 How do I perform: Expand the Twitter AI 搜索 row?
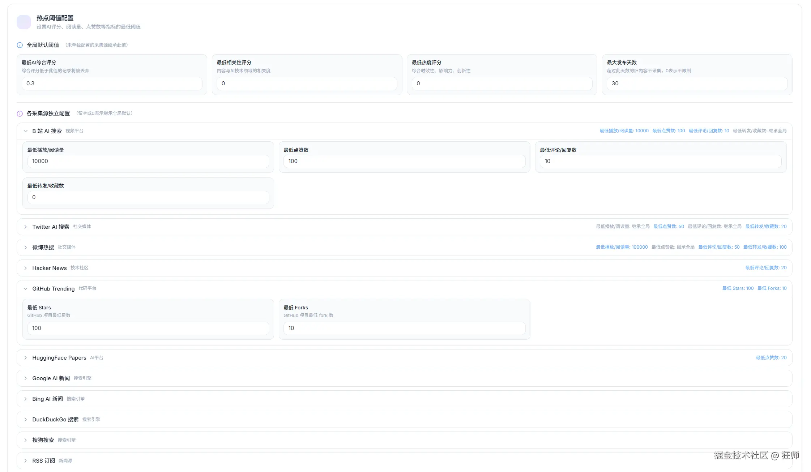(x=25, y=227)
